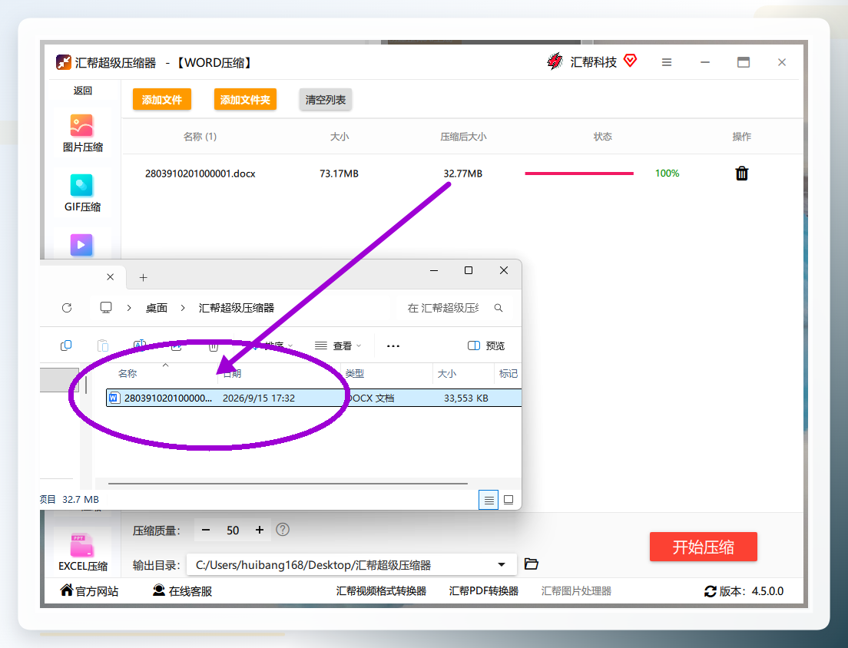Click the 标记 column header in Explorer
This screenshot has height=648, width=848.
pyautogui.click(x=508, y=373)
